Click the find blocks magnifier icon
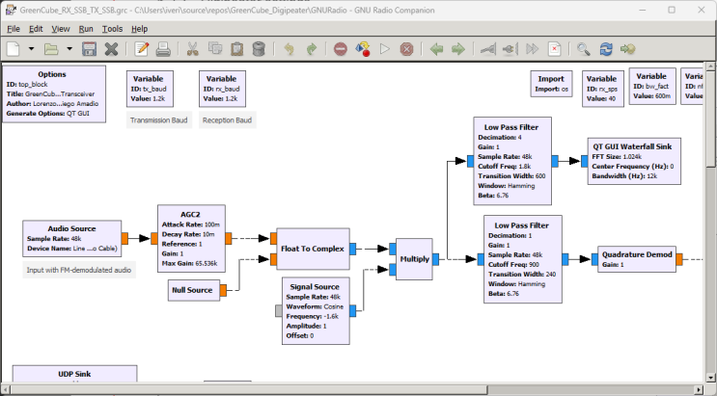This screenshot has width=717, height=396. pyautogui.click(x=584, y=49)
